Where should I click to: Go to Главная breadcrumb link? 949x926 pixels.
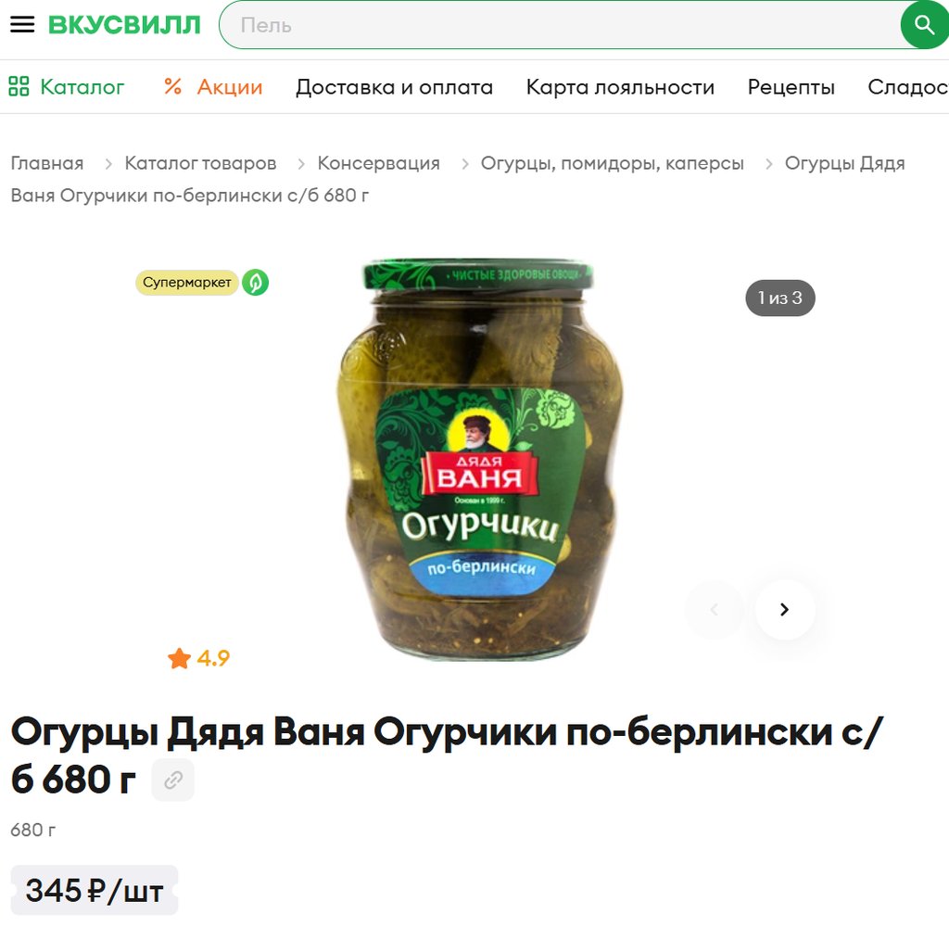[x=47, y=163]
